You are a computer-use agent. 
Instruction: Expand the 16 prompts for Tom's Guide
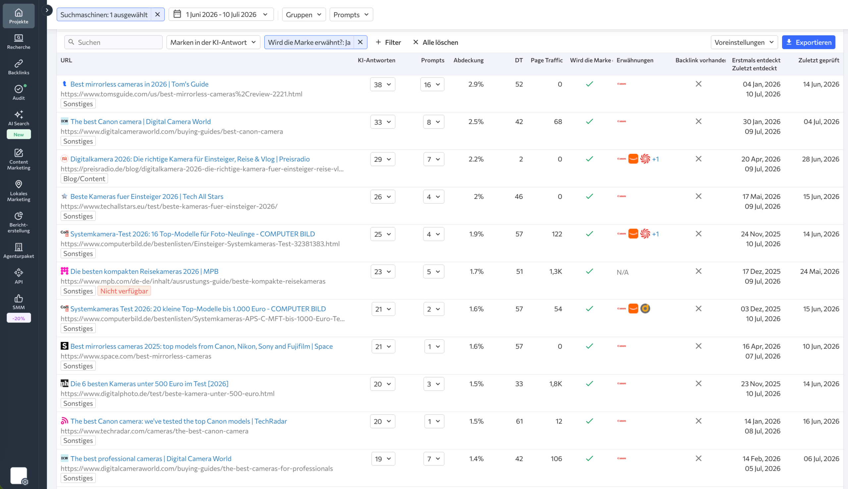point(432,84)
